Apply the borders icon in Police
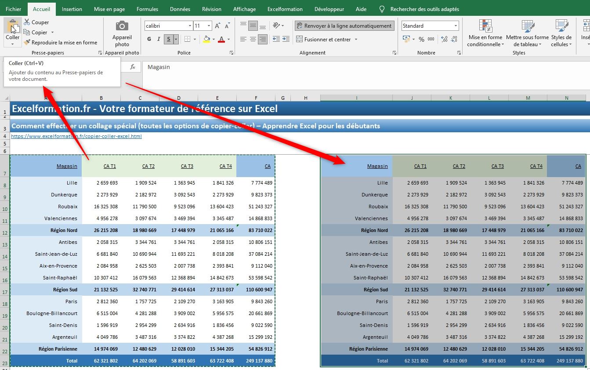 tap(187, 39)
